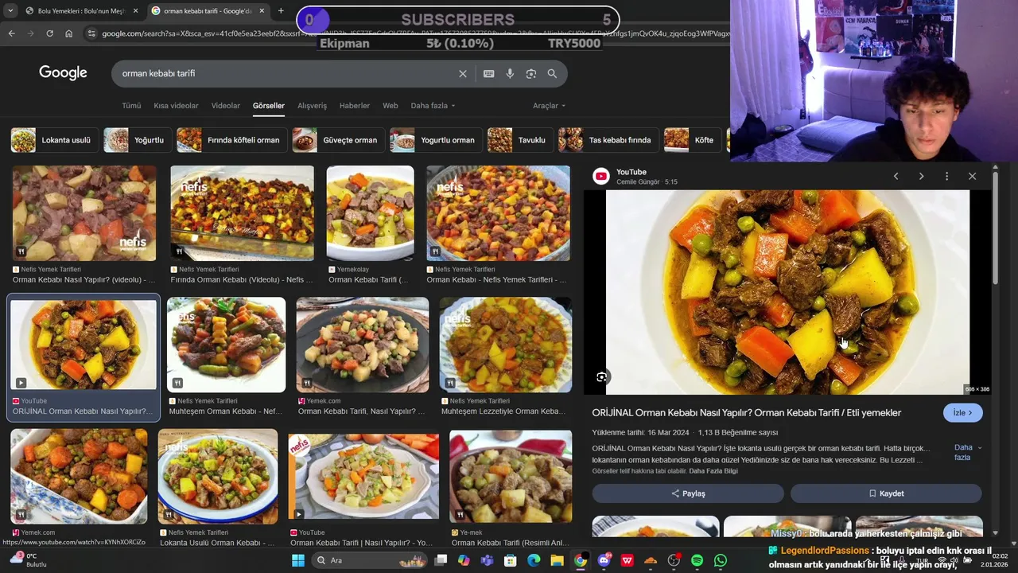Click the Google logo

63,73
